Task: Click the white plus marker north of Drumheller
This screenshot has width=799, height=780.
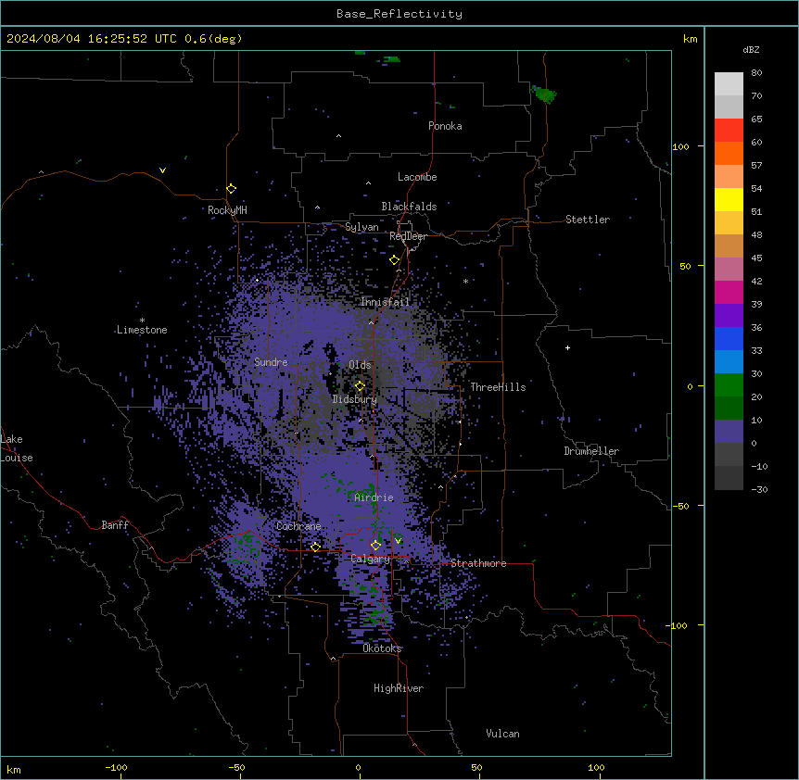Action: point(567,347)
